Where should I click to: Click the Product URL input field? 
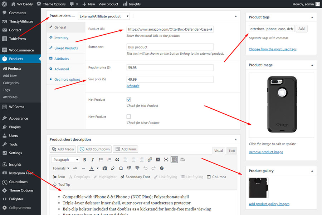[170, 29]
